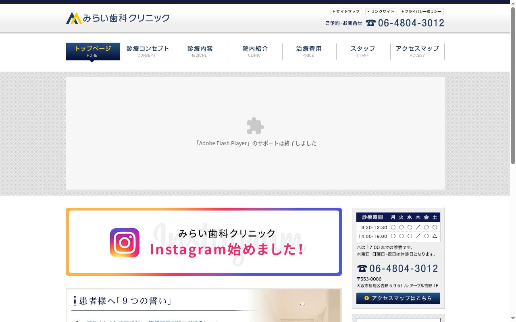The height and width of the screenshot is (322, 516).
Task: Click the アクセスマップはこちら button
Action: [398, 298]
